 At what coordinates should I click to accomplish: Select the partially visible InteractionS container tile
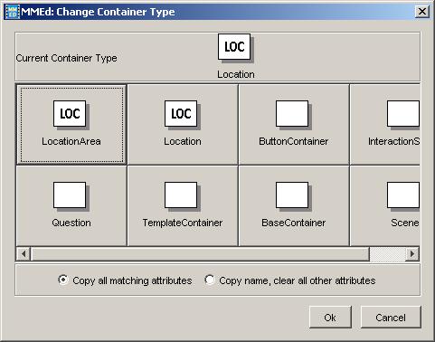coord(385,124)
